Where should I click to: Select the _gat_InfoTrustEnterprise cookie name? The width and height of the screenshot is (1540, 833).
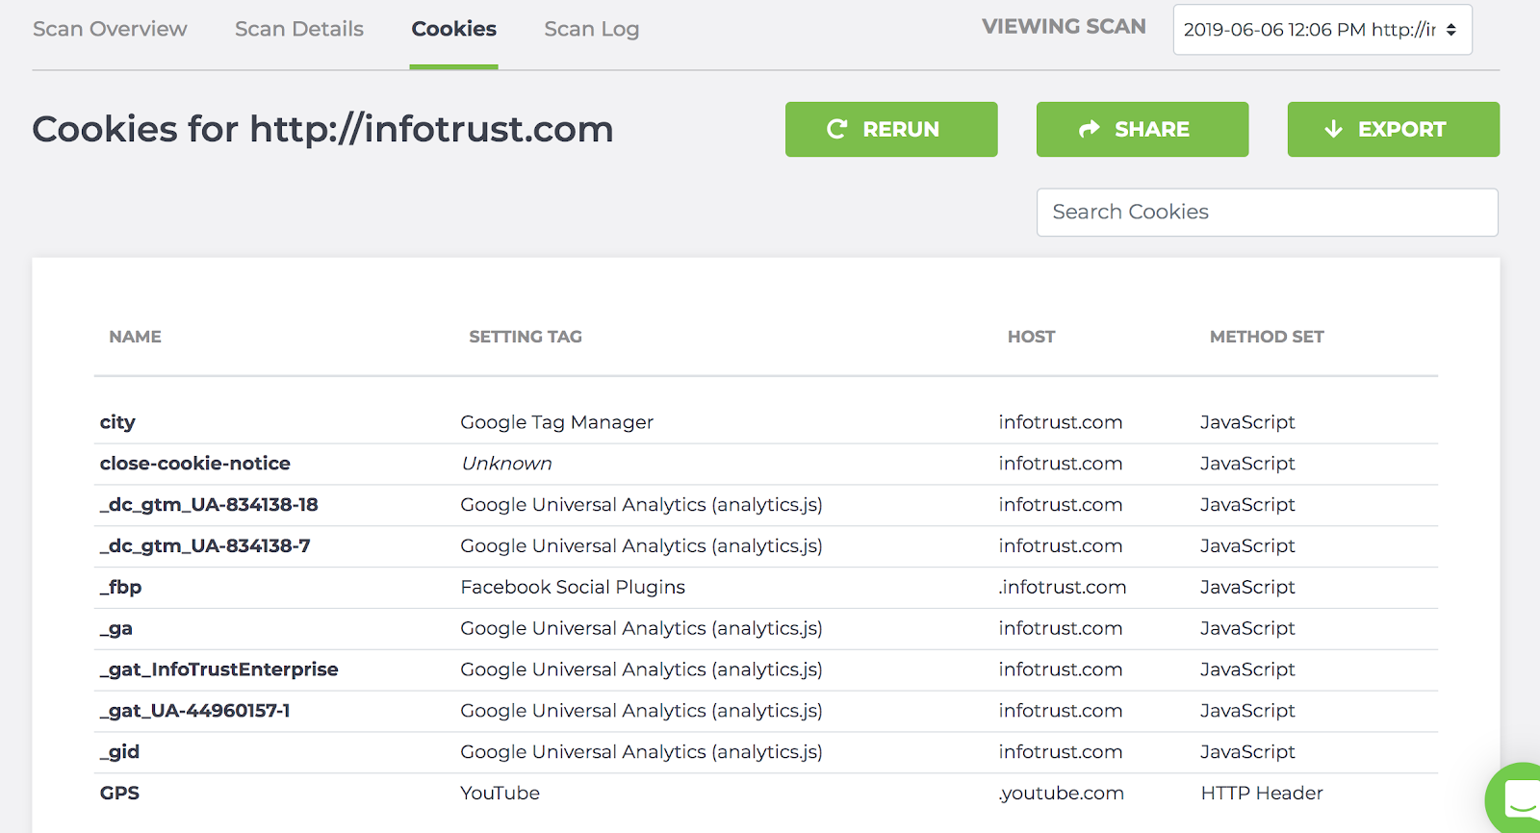(x=219, y=669)
